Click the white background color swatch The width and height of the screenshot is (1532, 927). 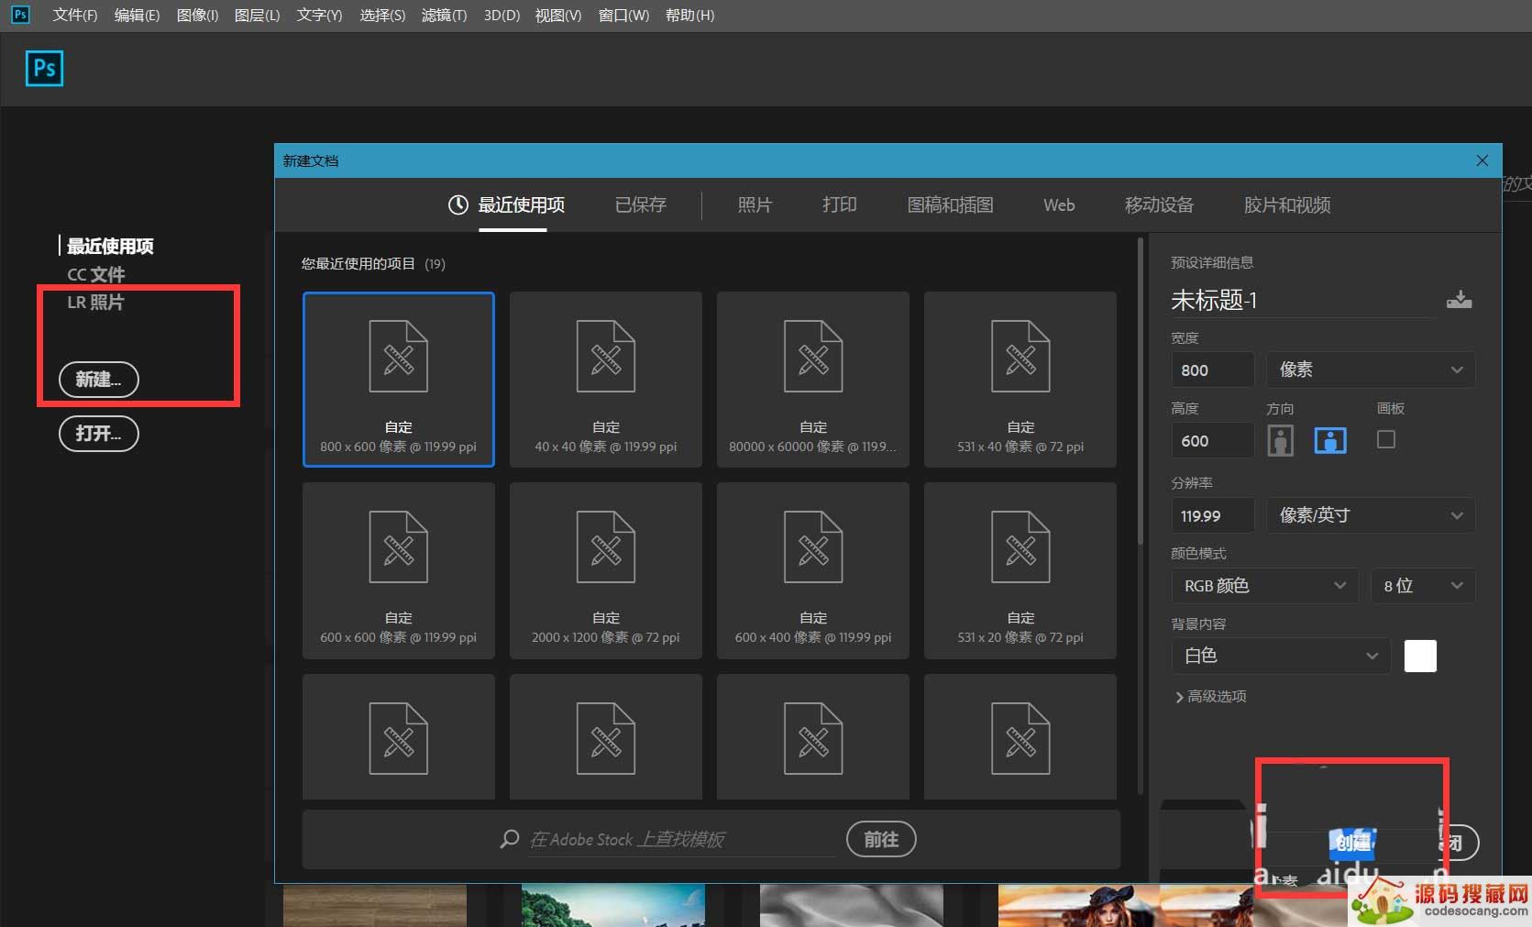1420,656
